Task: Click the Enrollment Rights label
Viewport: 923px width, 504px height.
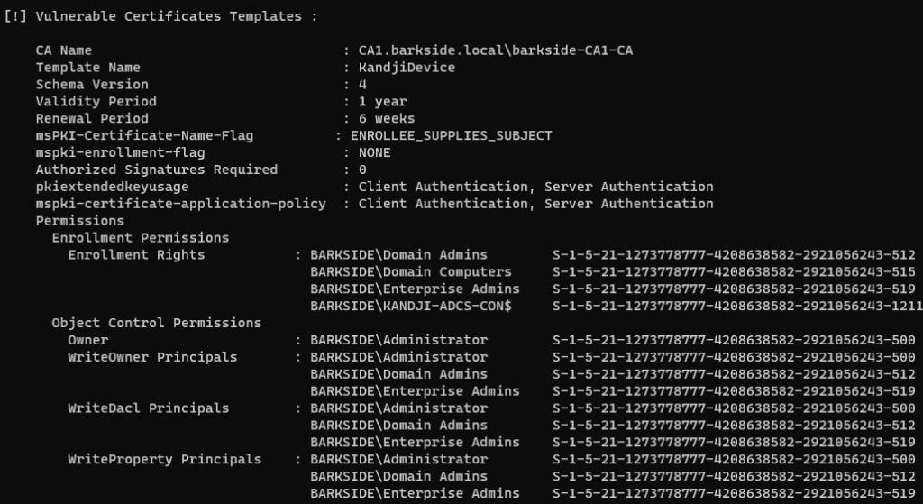Action: tap(136, 255)
